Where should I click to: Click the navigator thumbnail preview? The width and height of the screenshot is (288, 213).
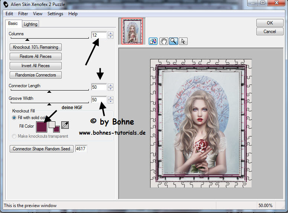(132, 31)
